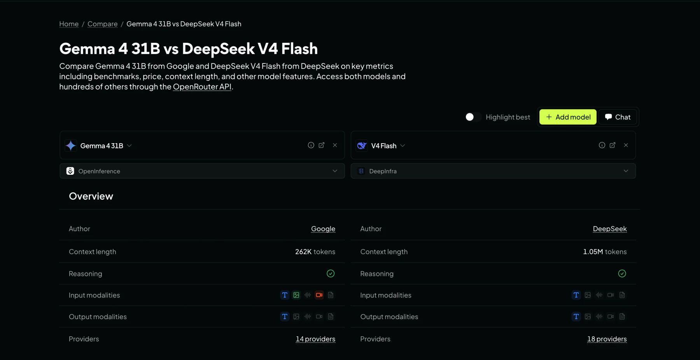Click the DeepSeek whale logo icon
The image size is (700, 360).
(x=362, y=146)
